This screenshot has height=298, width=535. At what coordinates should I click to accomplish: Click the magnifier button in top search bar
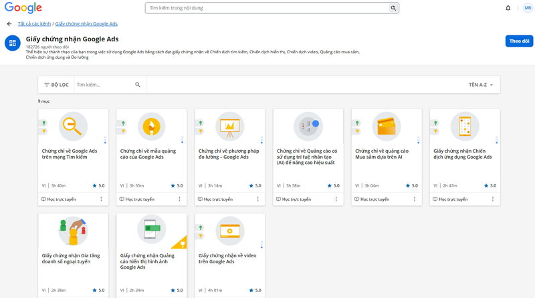[393, 8]
